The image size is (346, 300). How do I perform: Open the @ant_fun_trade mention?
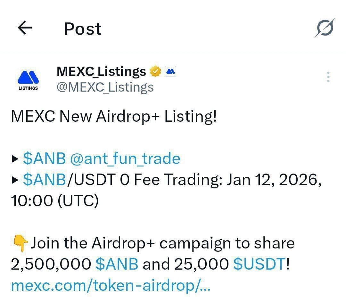(x=125, y=158)
